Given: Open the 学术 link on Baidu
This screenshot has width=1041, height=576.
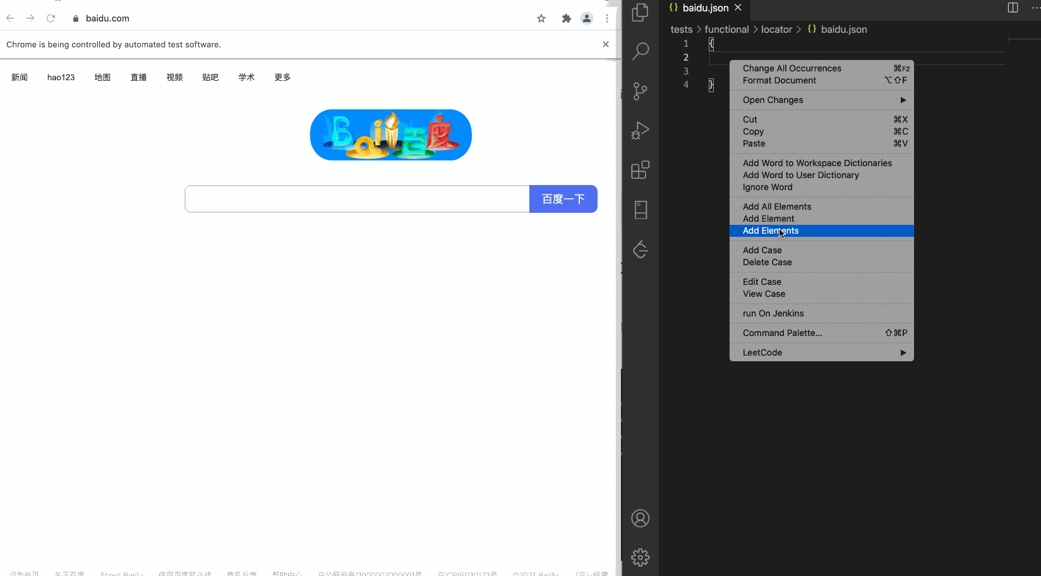Looking at the screenshot, I should coord(246,77).
